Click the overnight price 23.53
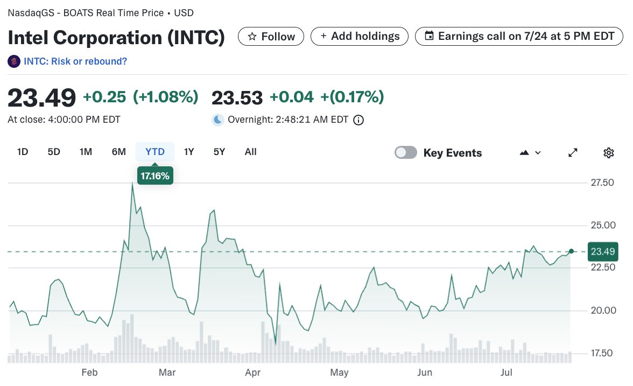Image resolution: width=633 pixels, height=386 pixels. click(237, 98)
